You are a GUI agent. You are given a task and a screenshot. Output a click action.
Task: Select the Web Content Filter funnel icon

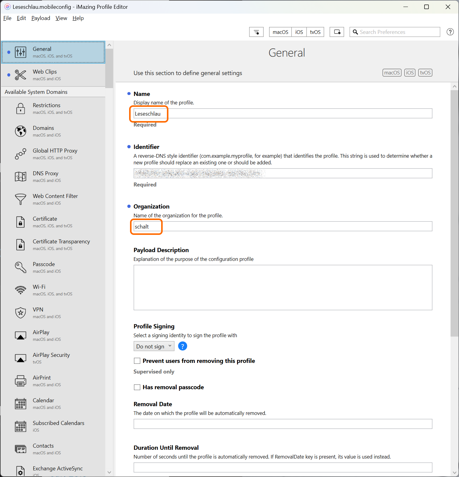pos(21,199)
